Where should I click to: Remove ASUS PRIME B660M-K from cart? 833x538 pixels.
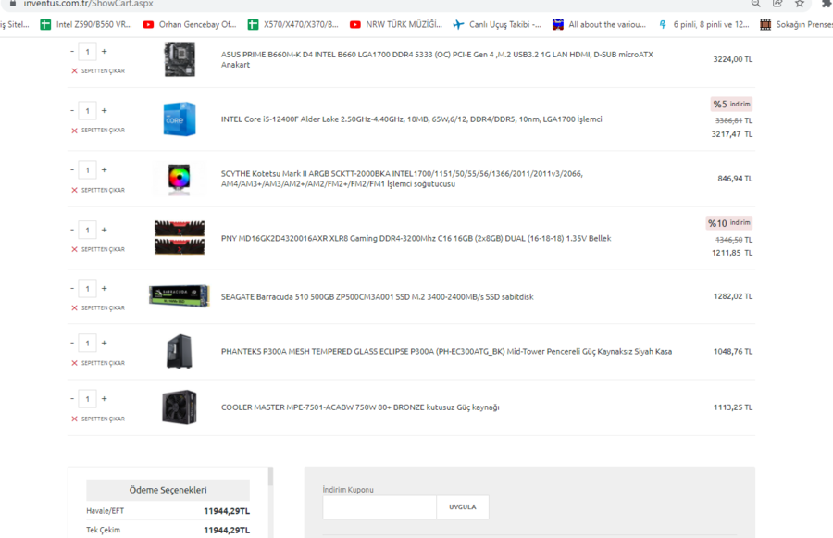click(98, 70)
